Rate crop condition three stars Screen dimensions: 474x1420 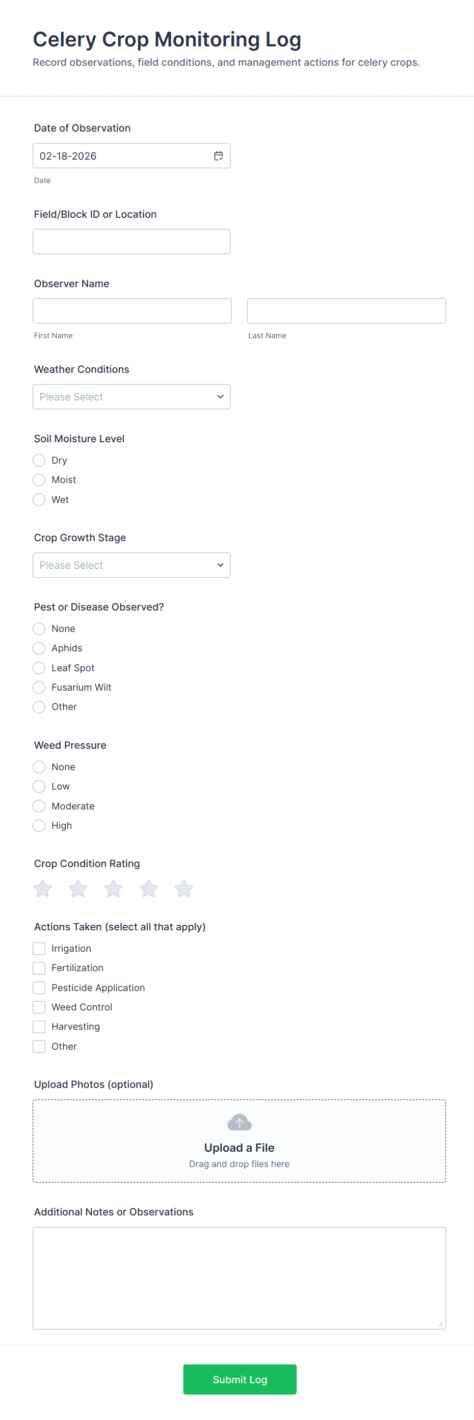coord(114,888)
